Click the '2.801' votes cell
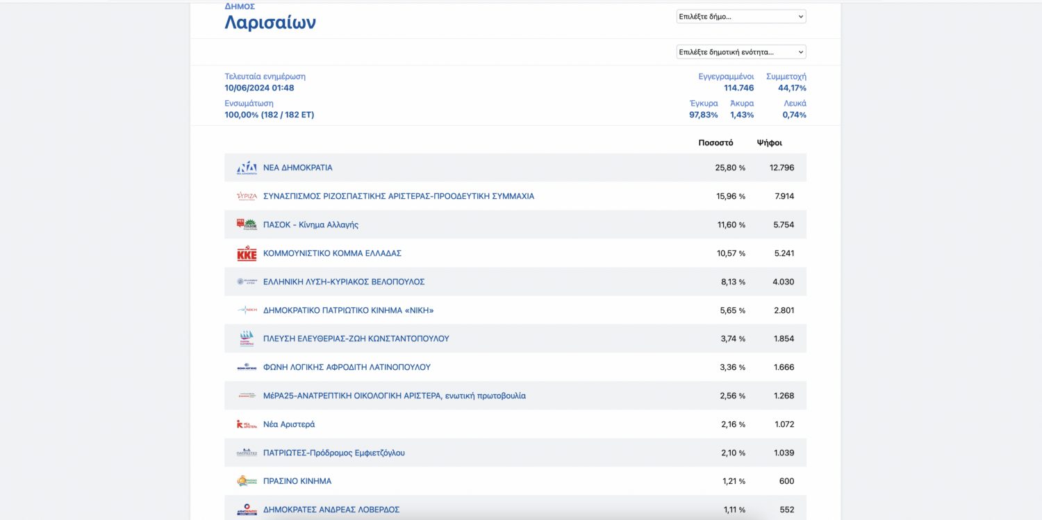Viewport: 1042px width, 520px height. tap(784, 310)
